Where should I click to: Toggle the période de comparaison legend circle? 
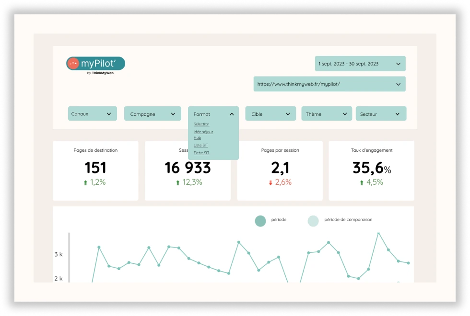point(313,221)
